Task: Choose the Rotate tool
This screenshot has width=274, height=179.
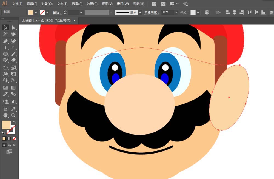Action: pyautogui.click(x=5, y=67)
